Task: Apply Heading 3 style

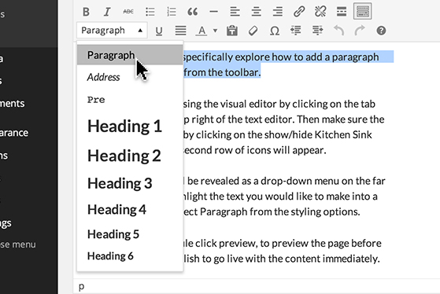Action: coord(130,183)
